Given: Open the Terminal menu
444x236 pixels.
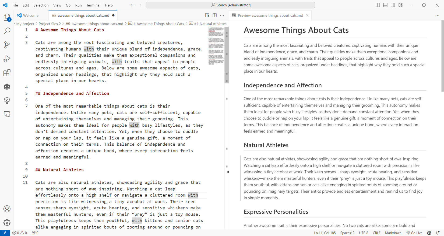Looking at the screenshot, I should click(x=93, y=5).
